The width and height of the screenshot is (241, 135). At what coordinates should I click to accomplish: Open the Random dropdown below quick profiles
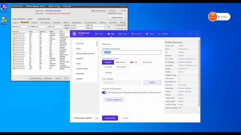[x=116, y=72]
